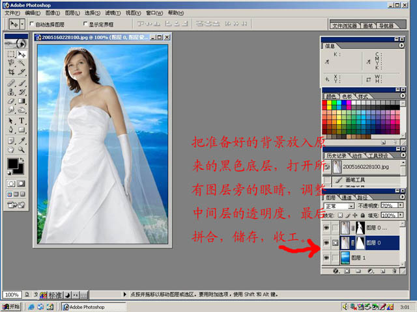417x312 pixels.
Task: Click the background color swatch
Action: pos(20,170)
